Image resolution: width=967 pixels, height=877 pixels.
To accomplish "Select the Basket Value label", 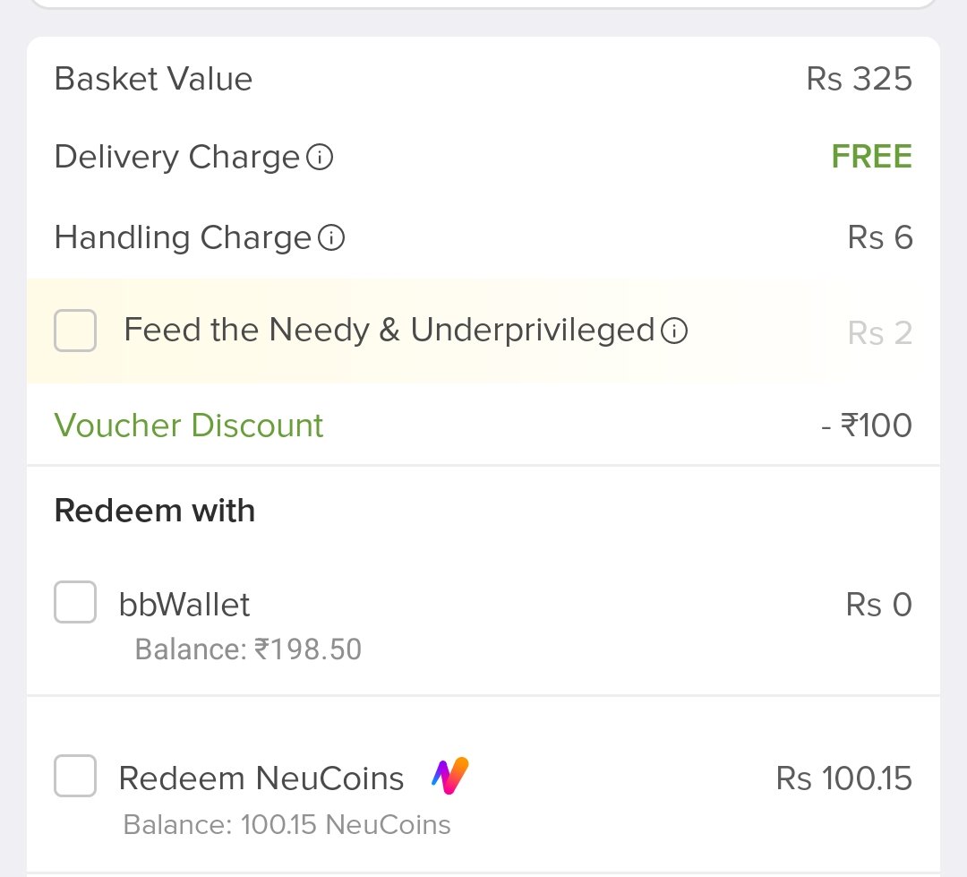I will coord(154,79).
